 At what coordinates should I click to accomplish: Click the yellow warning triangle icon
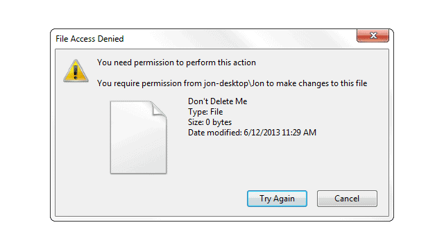pyautogui.click(x=76, y=71)
